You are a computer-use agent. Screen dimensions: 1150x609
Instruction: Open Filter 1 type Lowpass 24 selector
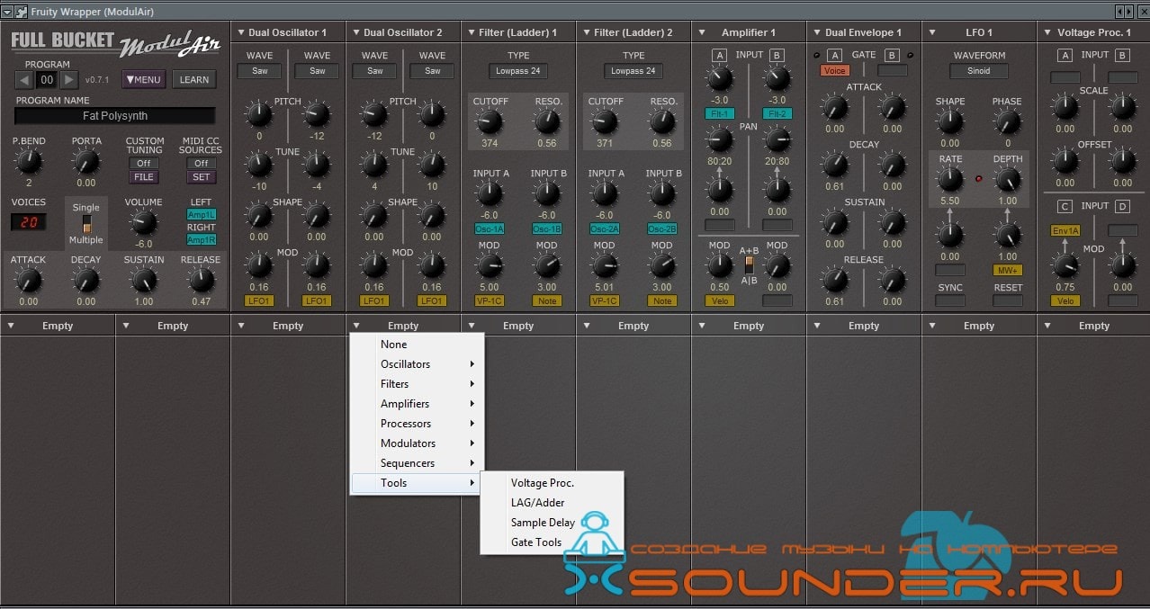click(518, 71)
